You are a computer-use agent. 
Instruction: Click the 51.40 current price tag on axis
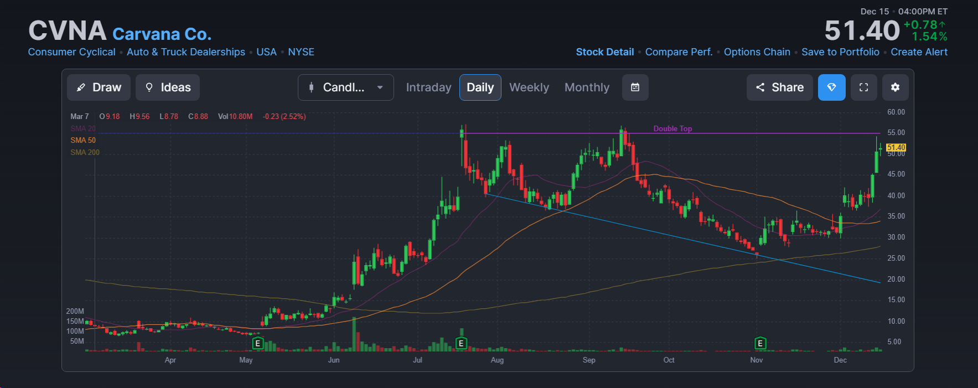[x=896, y=147]
